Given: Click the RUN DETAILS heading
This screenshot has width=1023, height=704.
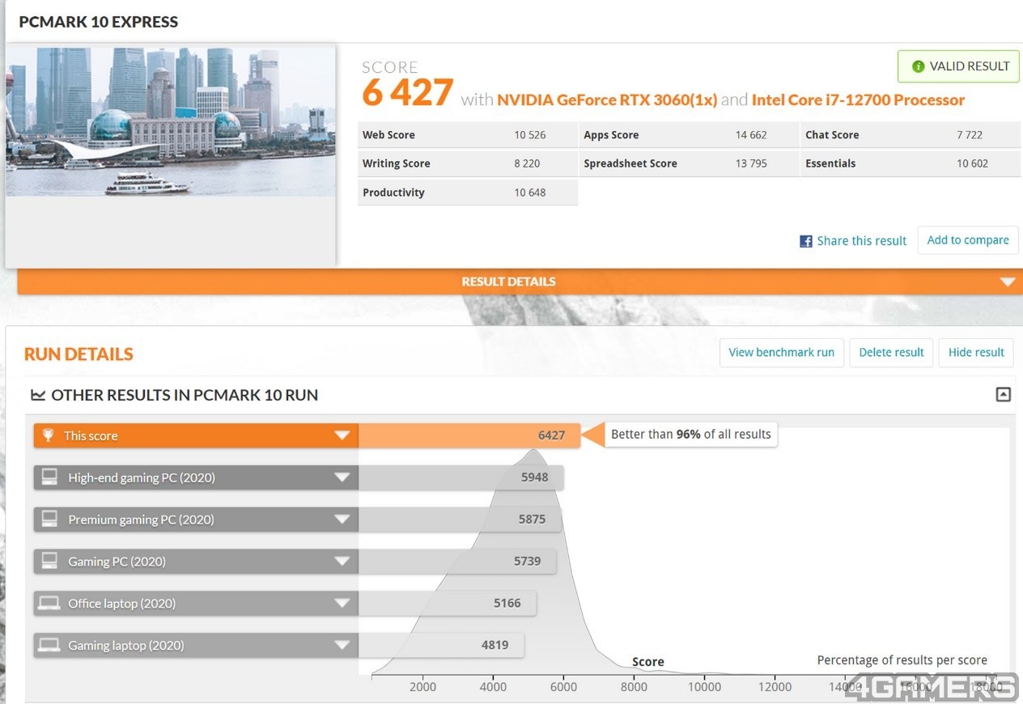Looking at the screenshot, I should point(79,354).
